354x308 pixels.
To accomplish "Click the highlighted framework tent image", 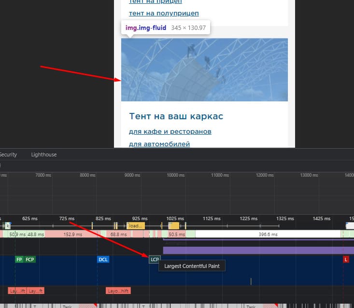I will (204, 70).
